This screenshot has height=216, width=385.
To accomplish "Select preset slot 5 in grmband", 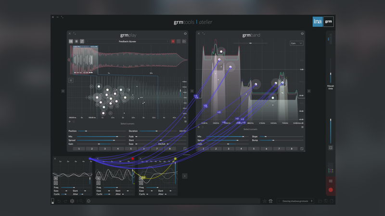I will 254,149.
